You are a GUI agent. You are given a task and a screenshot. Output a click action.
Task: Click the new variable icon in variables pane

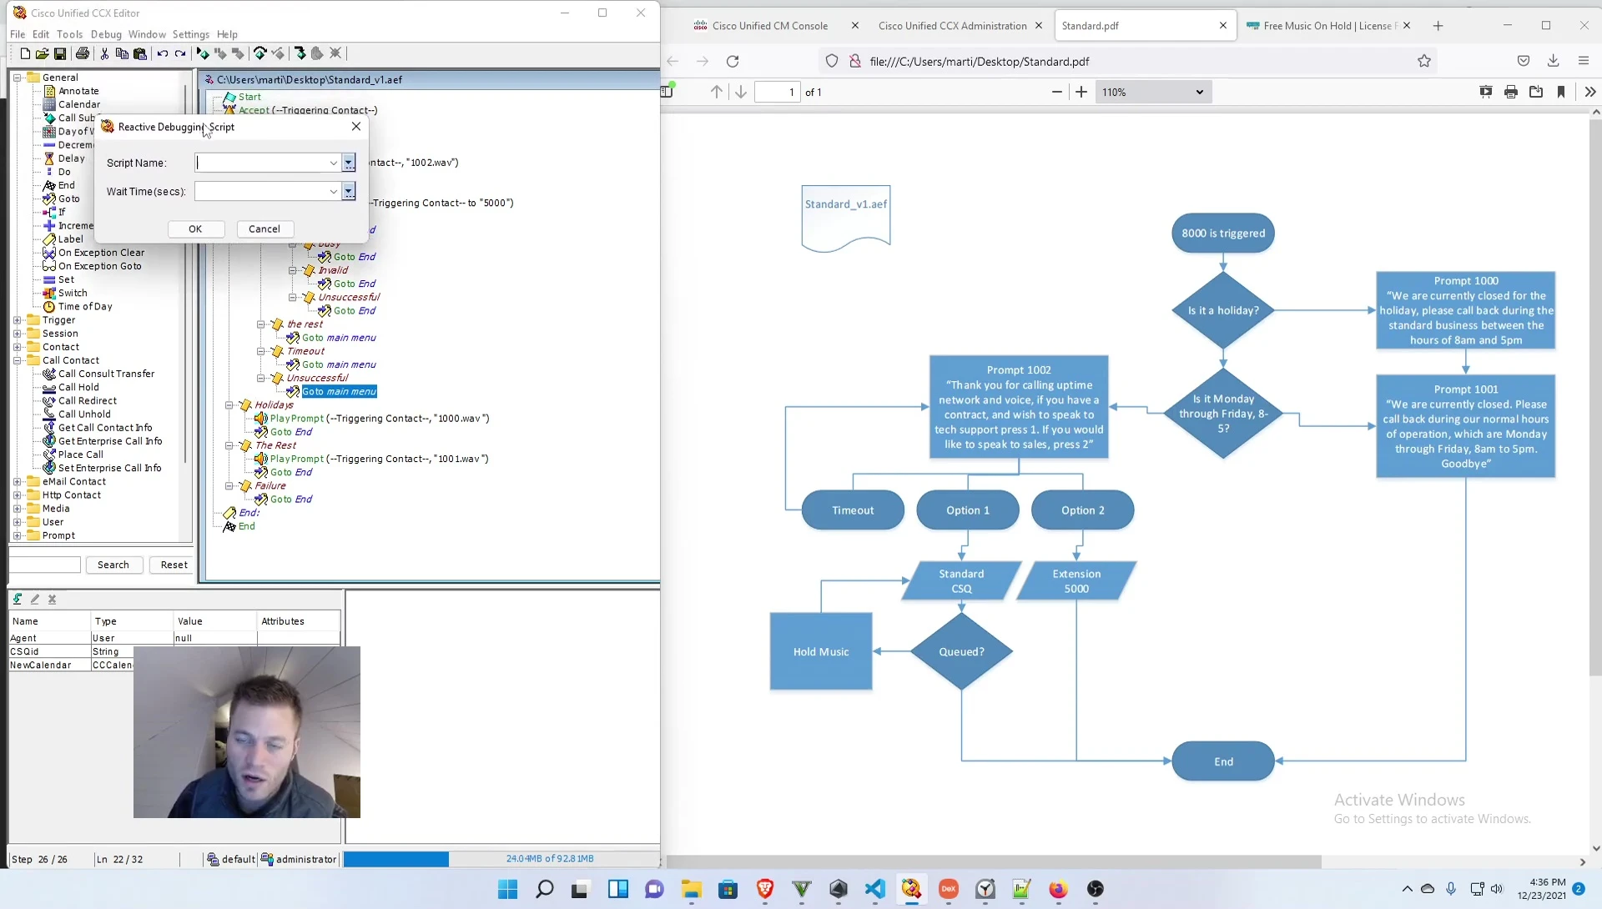click(18, 599)
